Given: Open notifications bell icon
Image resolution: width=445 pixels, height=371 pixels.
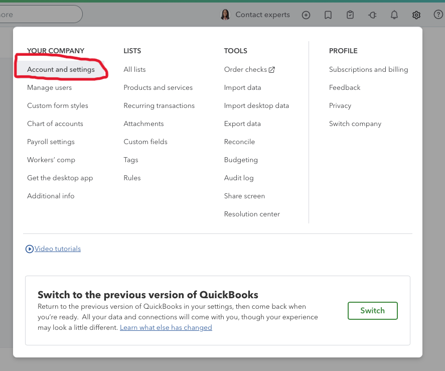Looking at the screenshot, I should tap(394, 15).
